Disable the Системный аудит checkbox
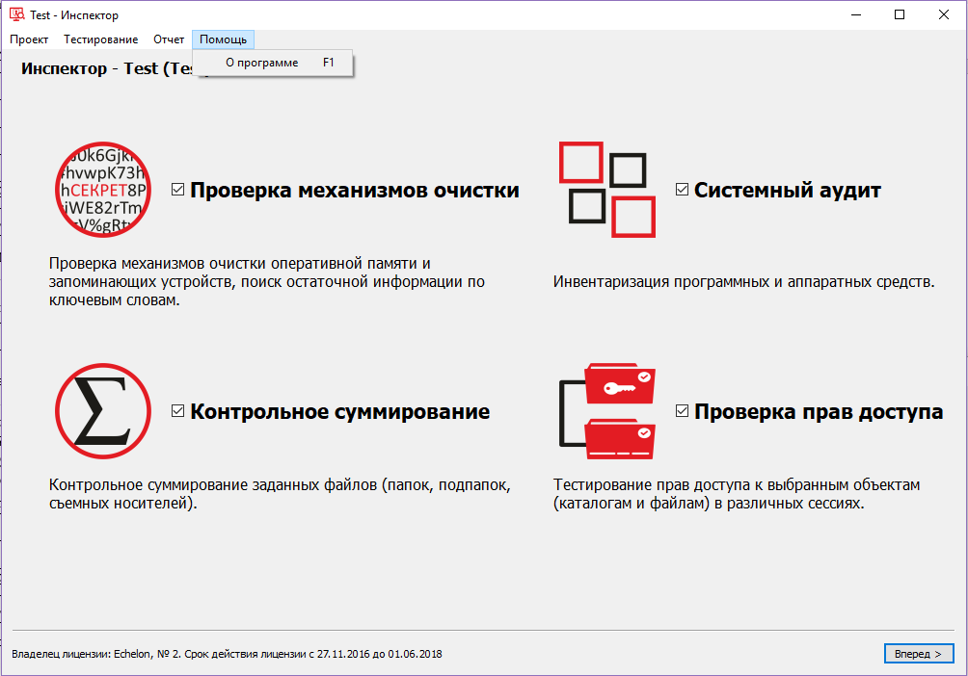Screen dimensions: 968x676 [x=682, y=189]
